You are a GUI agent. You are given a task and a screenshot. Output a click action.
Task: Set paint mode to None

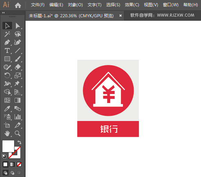click(19, 165)
